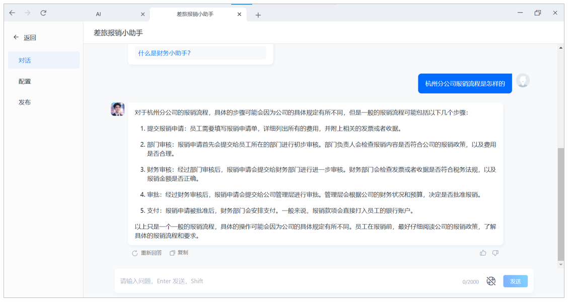This screenshot has height=303, width=569.
Task: Like the answer with thumbs up
Action: tap(482, 253)
